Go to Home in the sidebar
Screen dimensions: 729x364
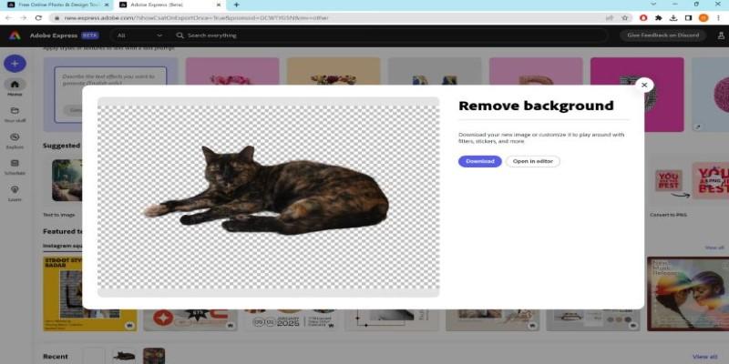(15, 87)
